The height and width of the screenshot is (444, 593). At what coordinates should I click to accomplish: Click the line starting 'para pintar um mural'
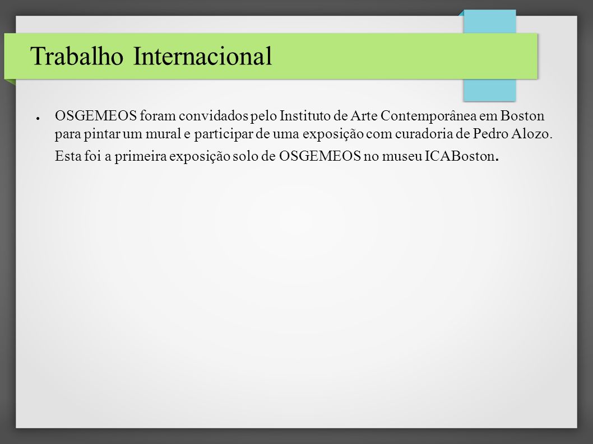(x=304, y=134)
